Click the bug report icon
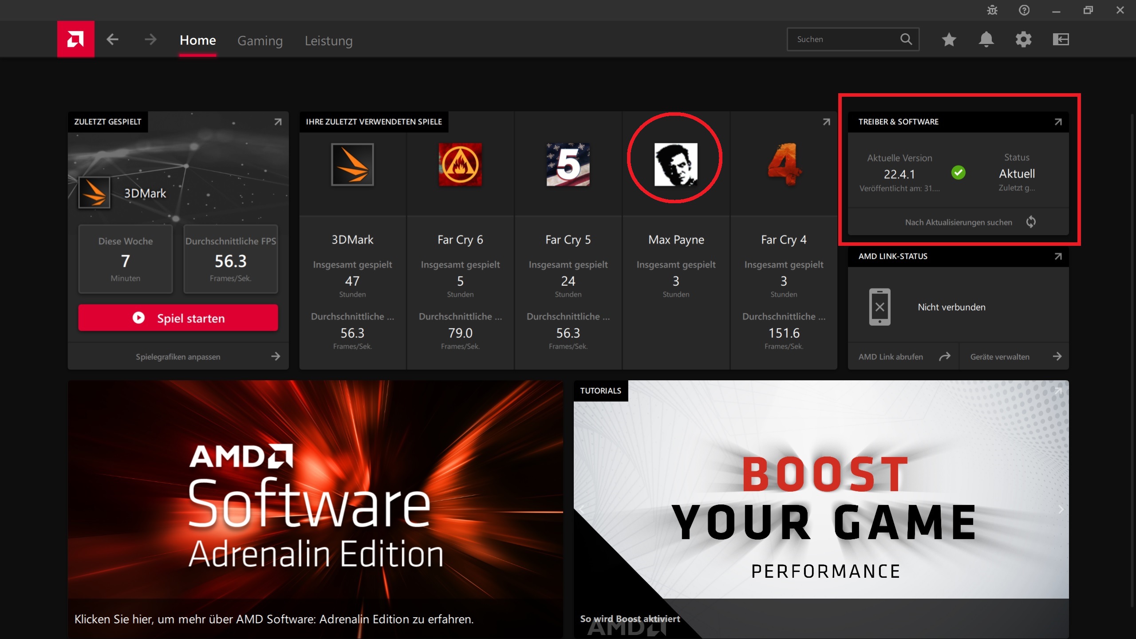This screenshot has height=639, width=1136. pyautogui.click(x=992, y=10)
